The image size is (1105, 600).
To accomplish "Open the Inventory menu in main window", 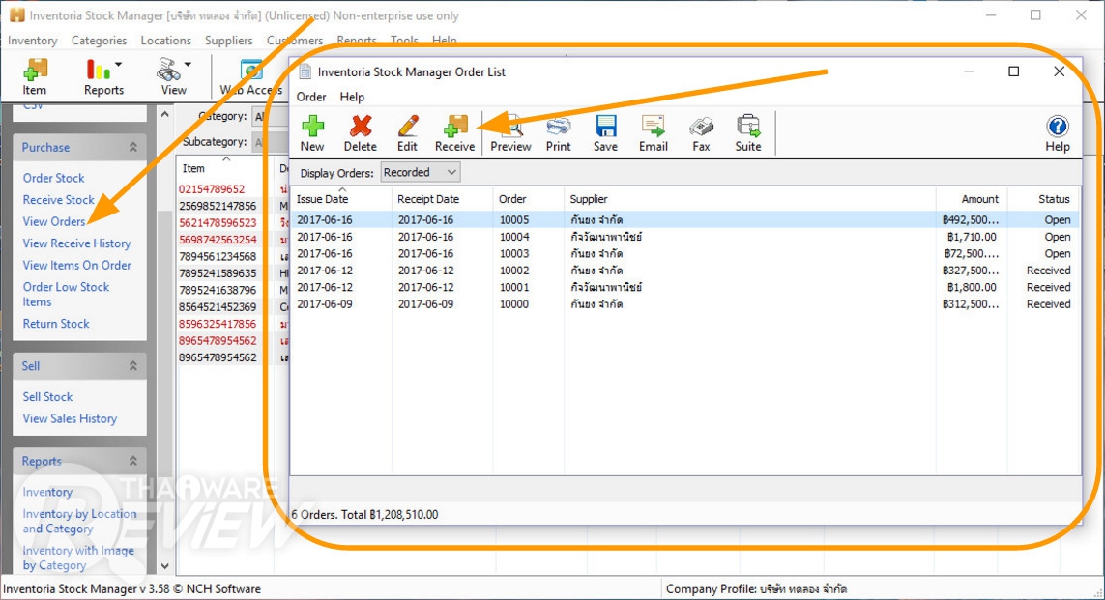I will pos(33,41).
